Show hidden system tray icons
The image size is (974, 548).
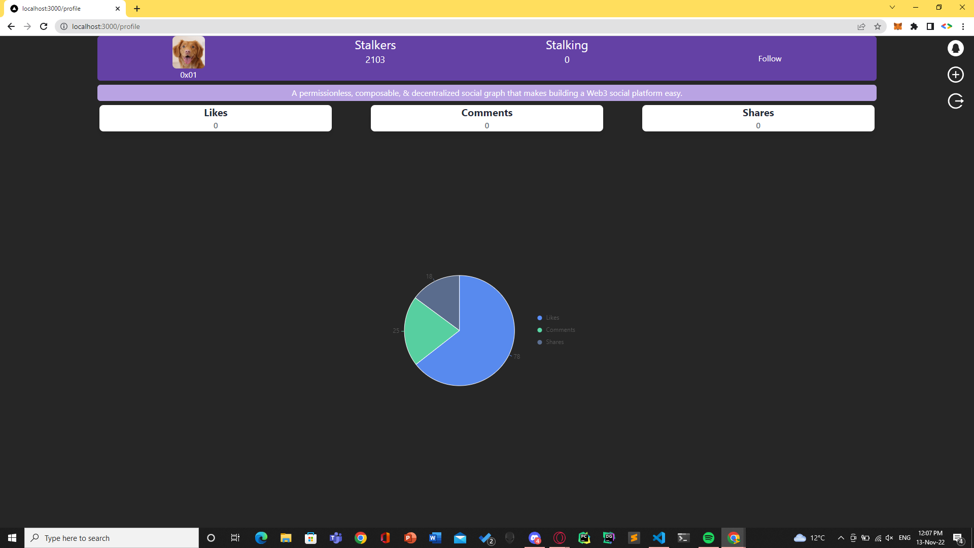(x=841, y=538)
